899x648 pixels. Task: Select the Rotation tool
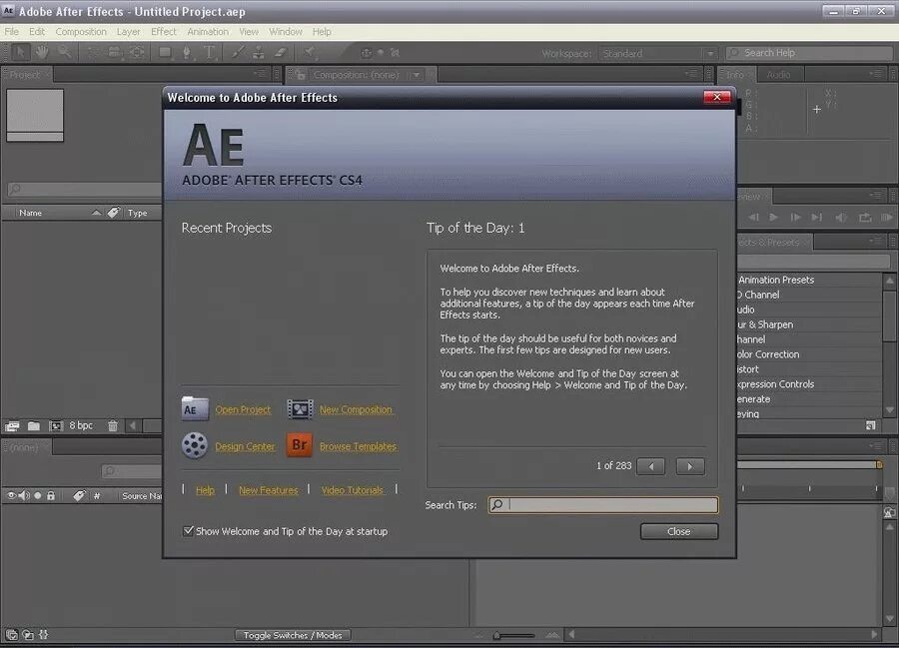pyautogui.click(x=92, y=53)
